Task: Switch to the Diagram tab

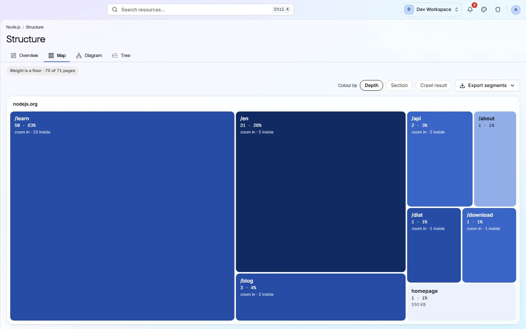Action: click(89, 56)
